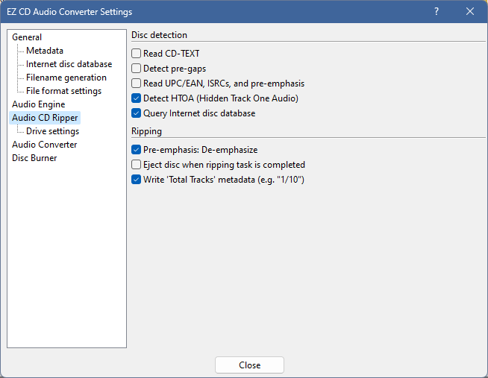Open Drive settings under Audio CD Ripper
Image resolution: width=488 pixels, height=378 pixels.
[x=52, y=131]
